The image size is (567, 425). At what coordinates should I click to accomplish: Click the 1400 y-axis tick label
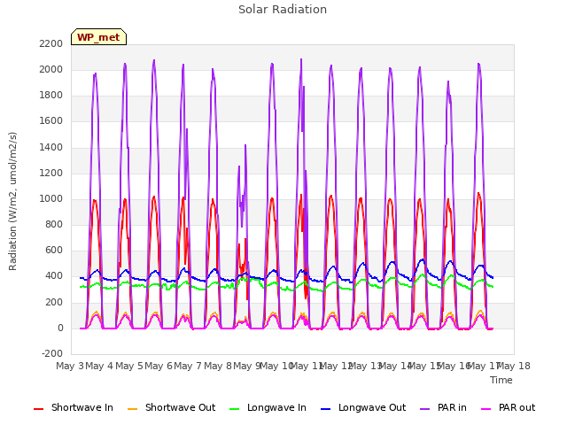coord(51,147)
